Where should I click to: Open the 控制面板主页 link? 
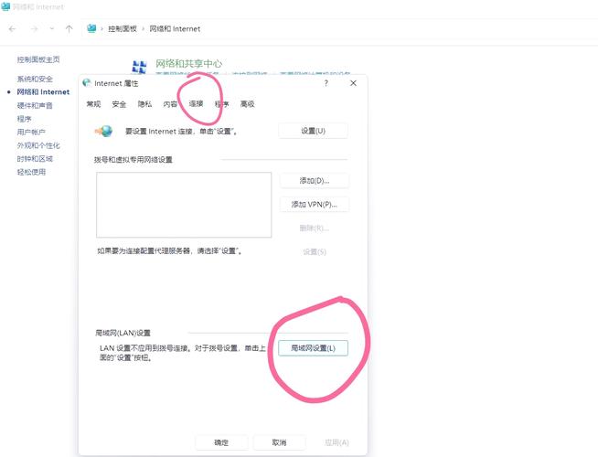click(x=38, y=59)
